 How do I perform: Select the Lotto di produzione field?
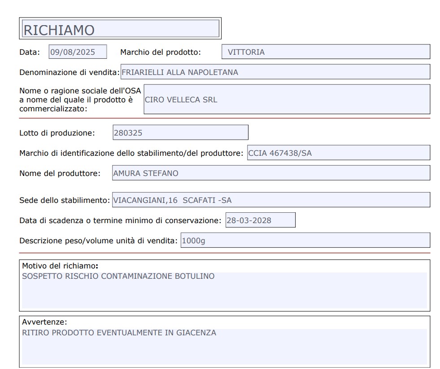(180, 132)
